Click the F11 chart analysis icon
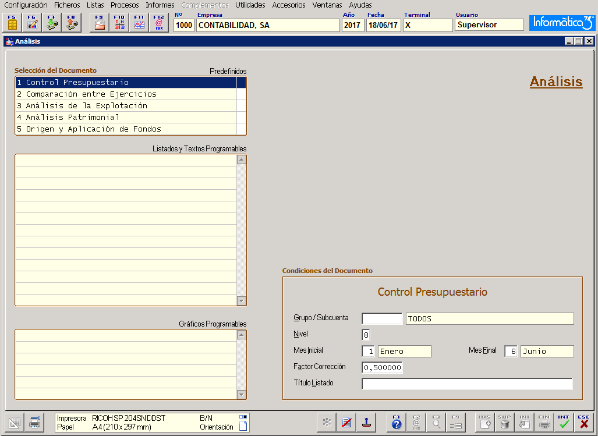The width and height of the screenshot is (598, 436). click(x=139, y=23)
